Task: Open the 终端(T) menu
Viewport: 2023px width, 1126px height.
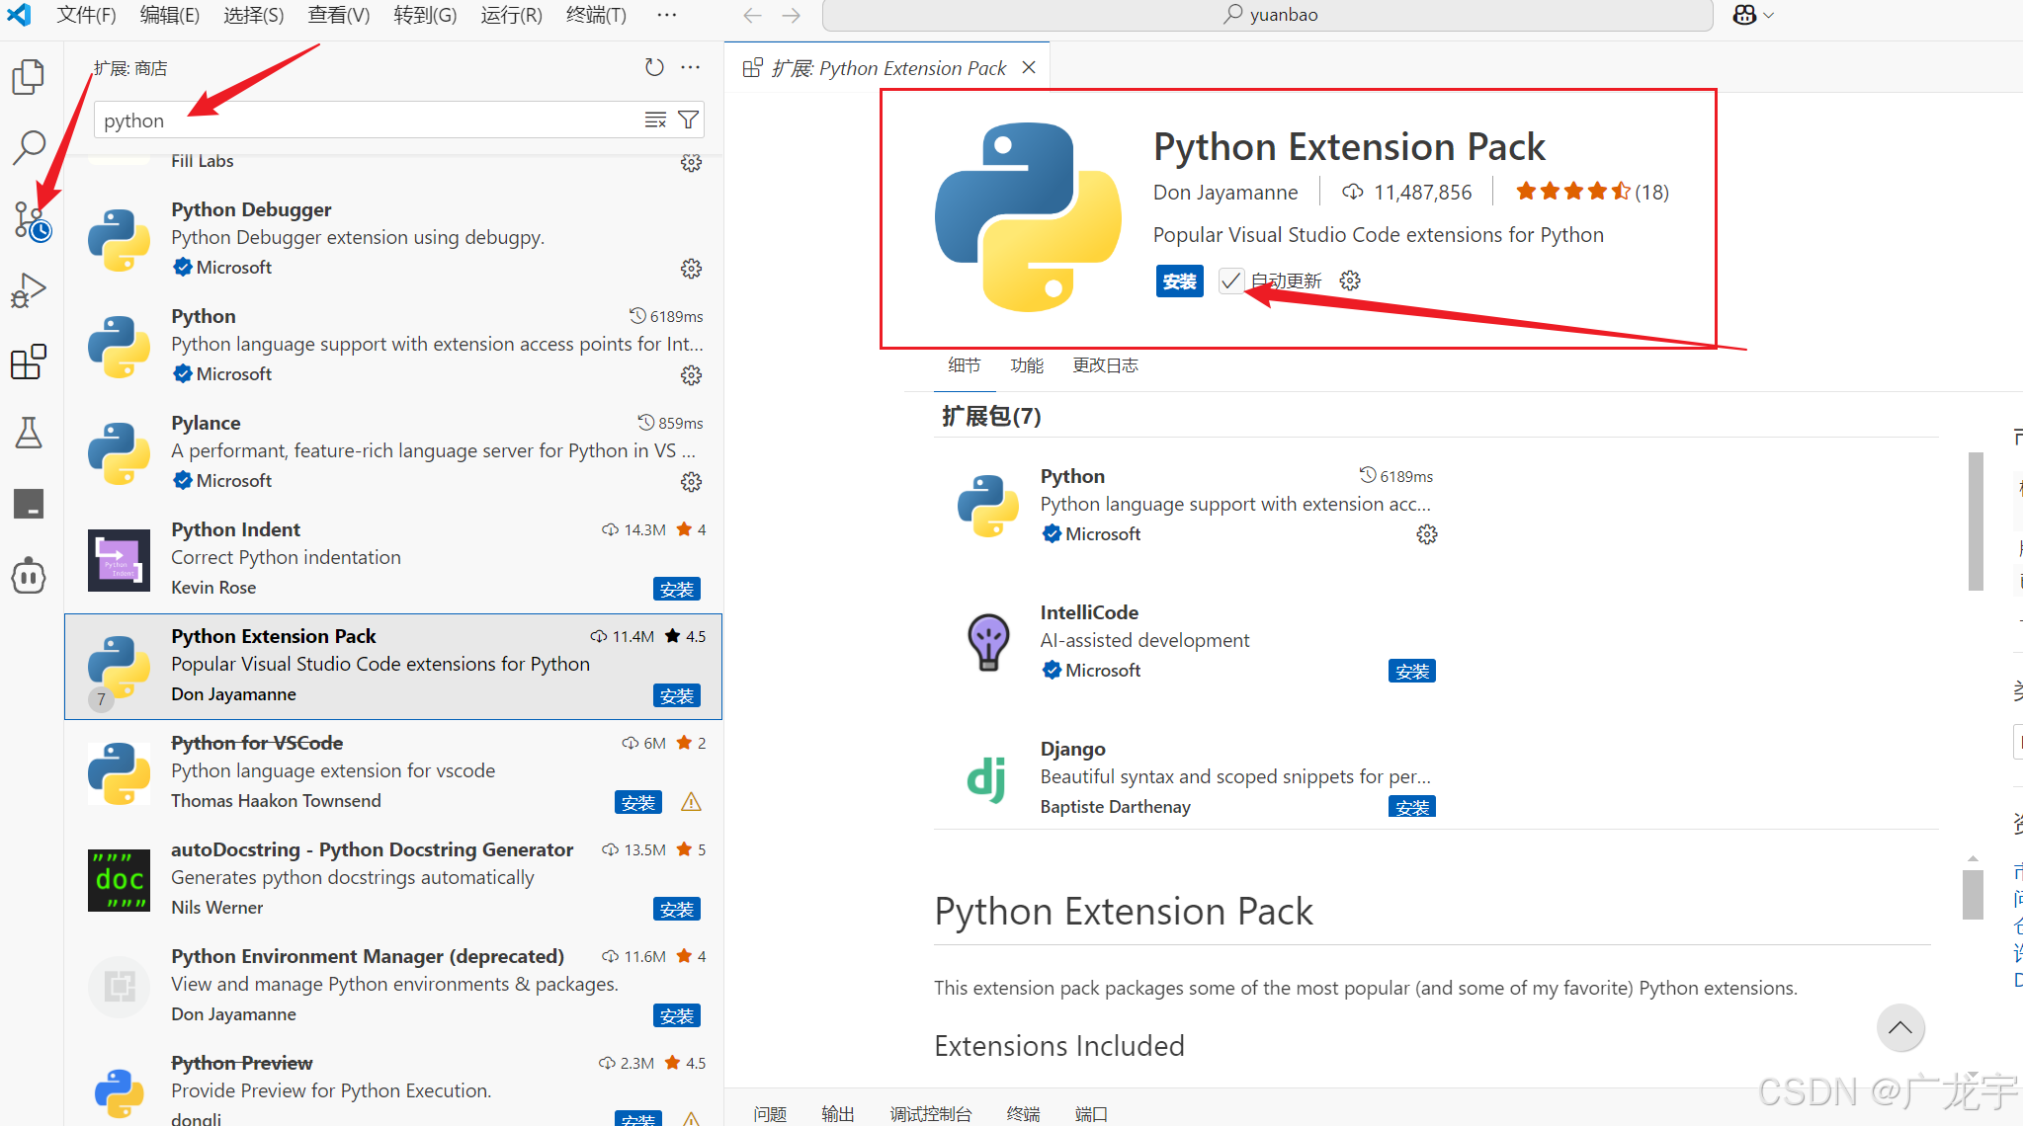Action: pos(596,15)
